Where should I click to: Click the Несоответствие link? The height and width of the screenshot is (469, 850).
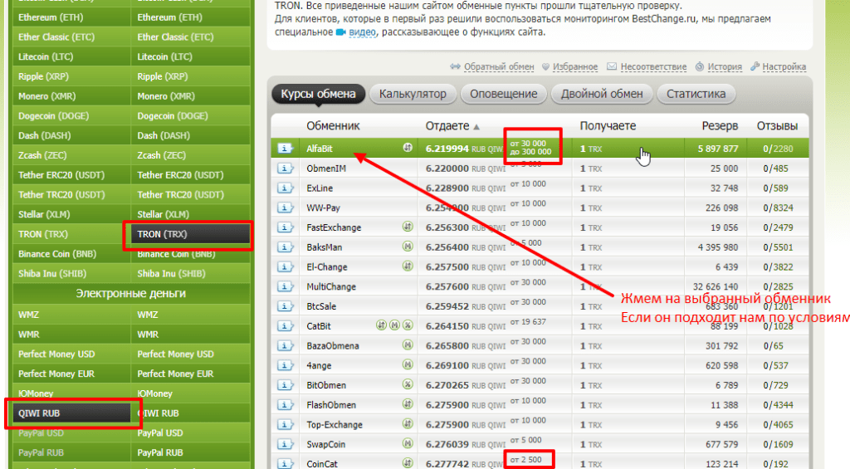pyautogui.click(x=654, y=66)
